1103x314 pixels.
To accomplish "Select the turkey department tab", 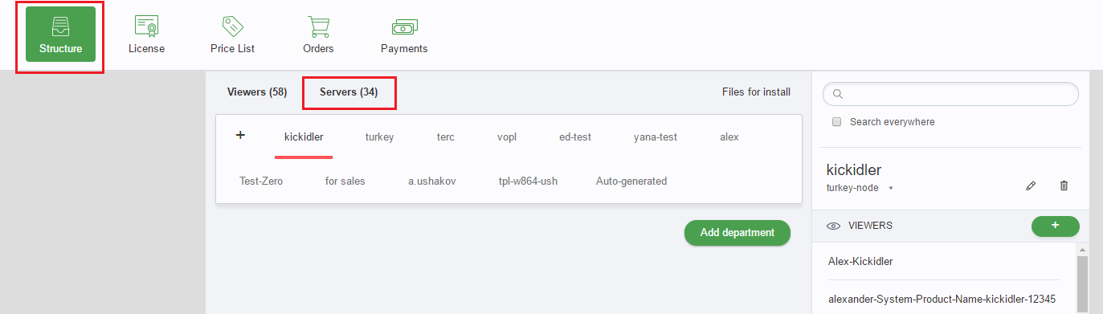I will (379, 137).
